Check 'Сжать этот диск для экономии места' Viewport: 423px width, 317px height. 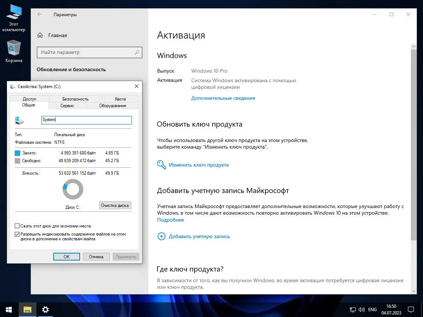(17, 226)
